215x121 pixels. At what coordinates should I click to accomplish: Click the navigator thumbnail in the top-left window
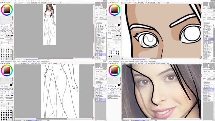(x=101, y=4)
